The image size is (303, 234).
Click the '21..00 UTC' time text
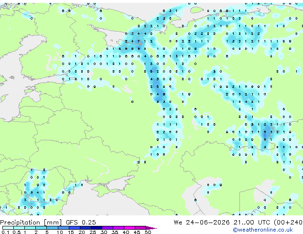[251, 222]
